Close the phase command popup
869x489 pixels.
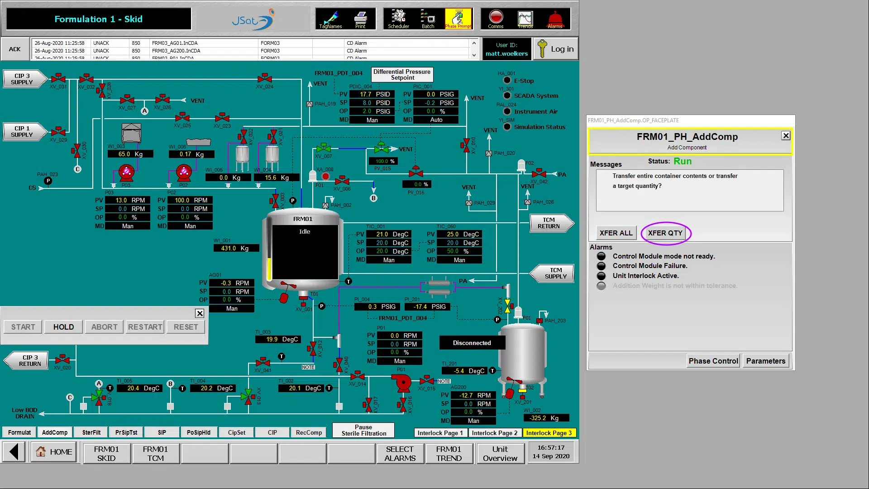pyautogui.click(x=200, y=313)
